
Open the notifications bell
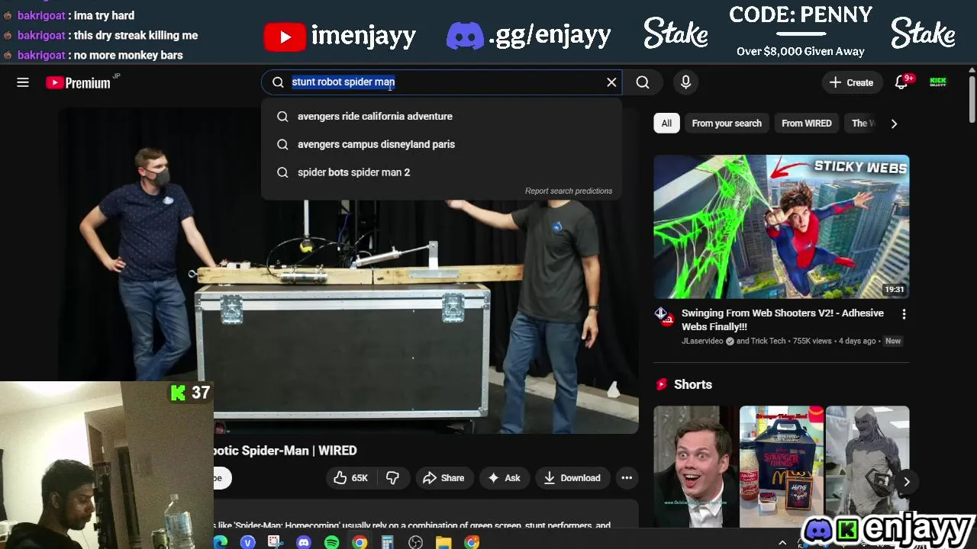pos(901,82)
